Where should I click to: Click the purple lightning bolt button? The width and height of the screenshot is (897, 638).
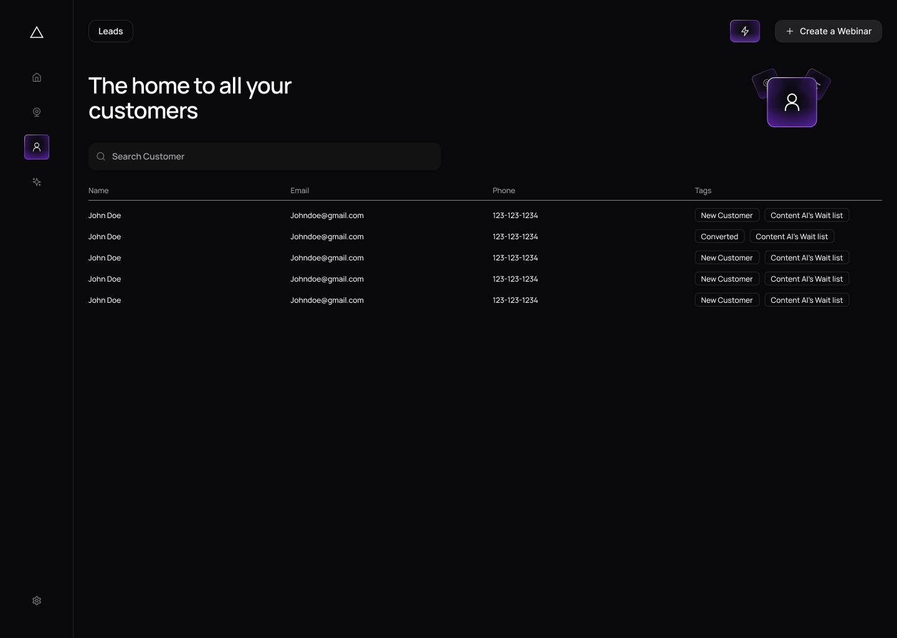(x=744, y=31)
